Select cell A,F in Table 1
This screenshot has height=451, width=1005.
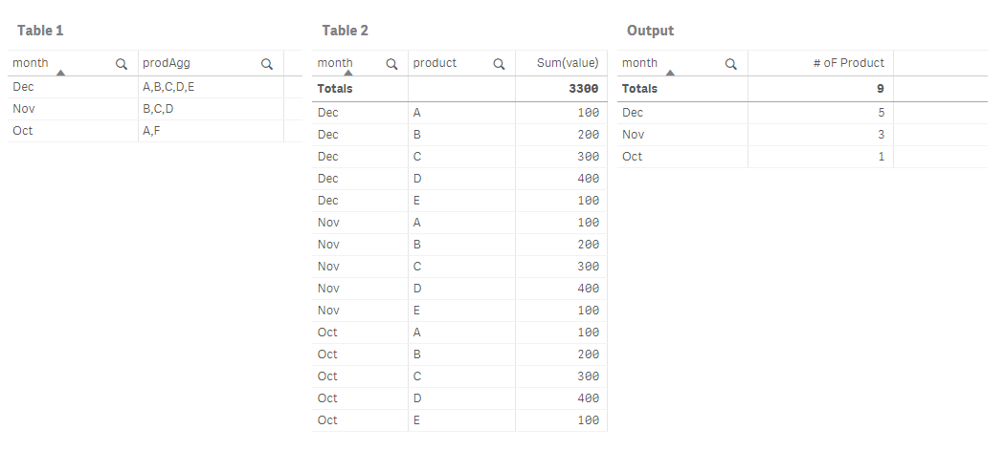coord(151,131)
